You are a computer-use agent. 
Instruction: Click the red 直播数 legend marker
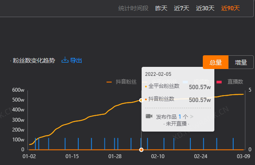(x=219, y=82)
